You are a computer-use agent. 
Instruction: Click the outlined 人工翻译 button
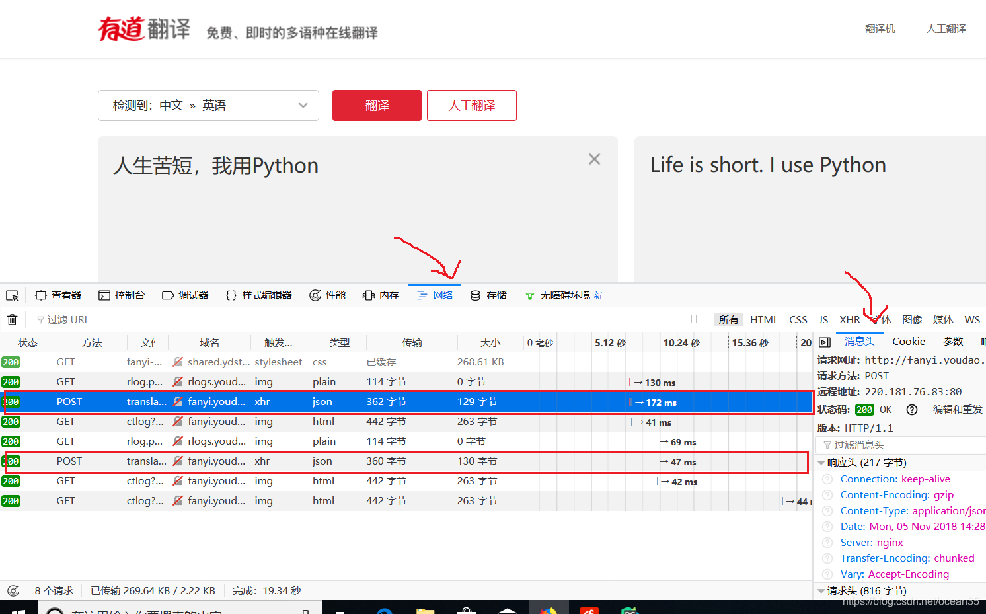[x=472, y=106]
